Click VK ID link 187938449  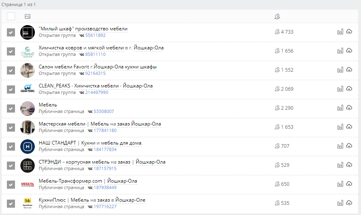click(105, 187)
